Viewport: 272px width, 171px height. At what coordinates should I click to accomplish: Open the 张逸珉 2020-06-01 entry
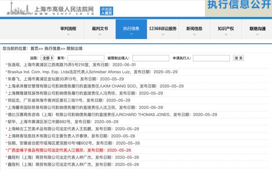coord(72,65)
